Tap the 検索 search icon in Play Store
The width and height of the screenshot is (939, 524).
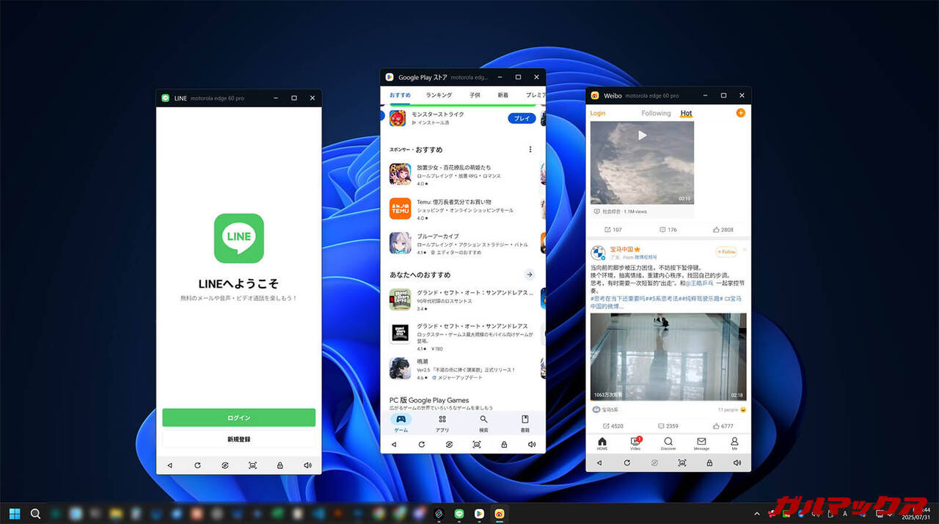point(483,423)
